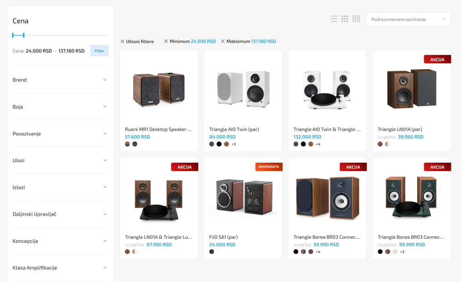This screenshot has width=461, height=282.
Task: Open Ruark MR1 Desktop Speaker product title
Action: (158, 129)
